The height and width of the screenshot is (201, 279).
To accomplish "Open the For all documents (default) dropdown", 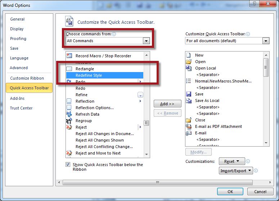I will coord(266,41).
